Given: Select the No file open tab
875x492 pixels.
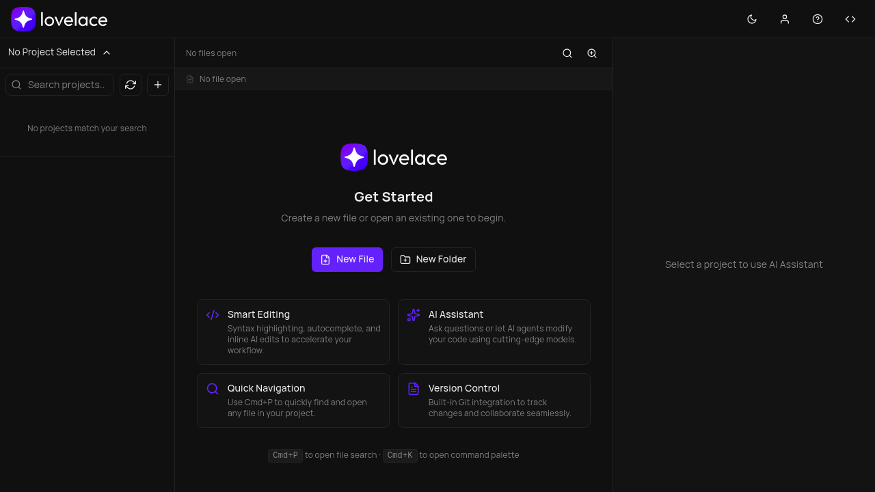Looking at the screenshot, I should click(x=216, y=79).
